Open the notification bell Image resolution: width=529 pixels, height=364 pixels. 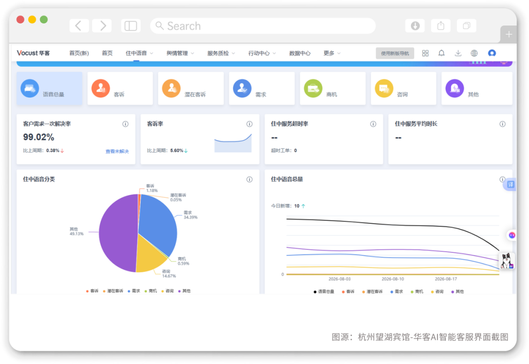coord(441,53)
